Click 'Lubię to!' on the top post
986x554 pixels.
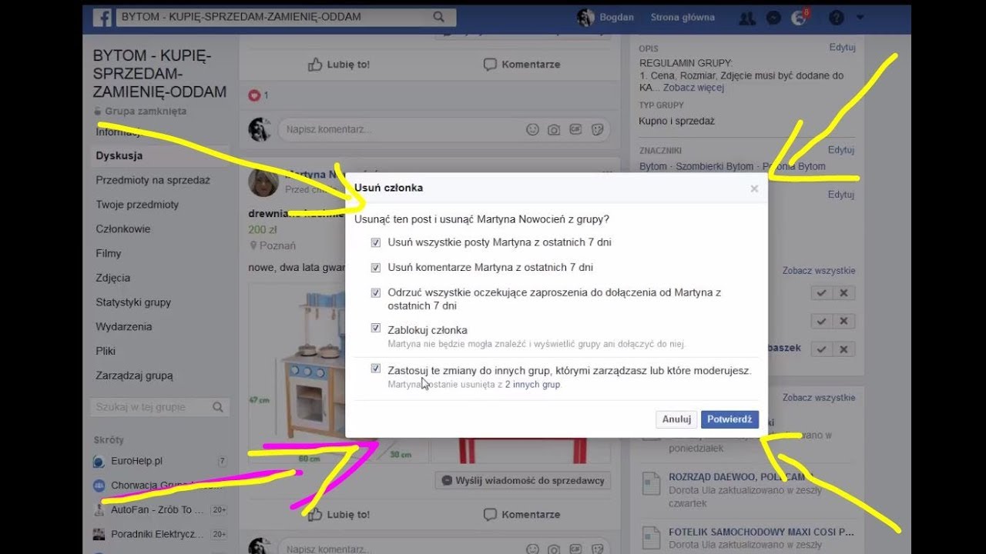339,65
